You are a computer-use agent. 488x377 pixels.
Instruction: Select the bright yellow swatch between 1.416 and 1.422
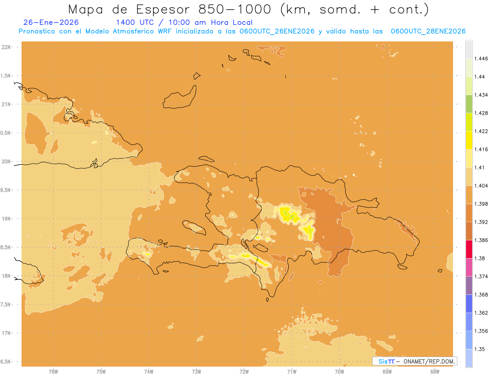469,140
